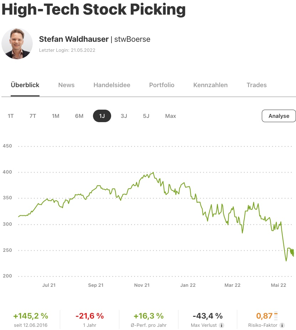The height and width of the screenshot is (330, 296).
Task: Switch to the Überblick tab
Action: coord(25,85)
